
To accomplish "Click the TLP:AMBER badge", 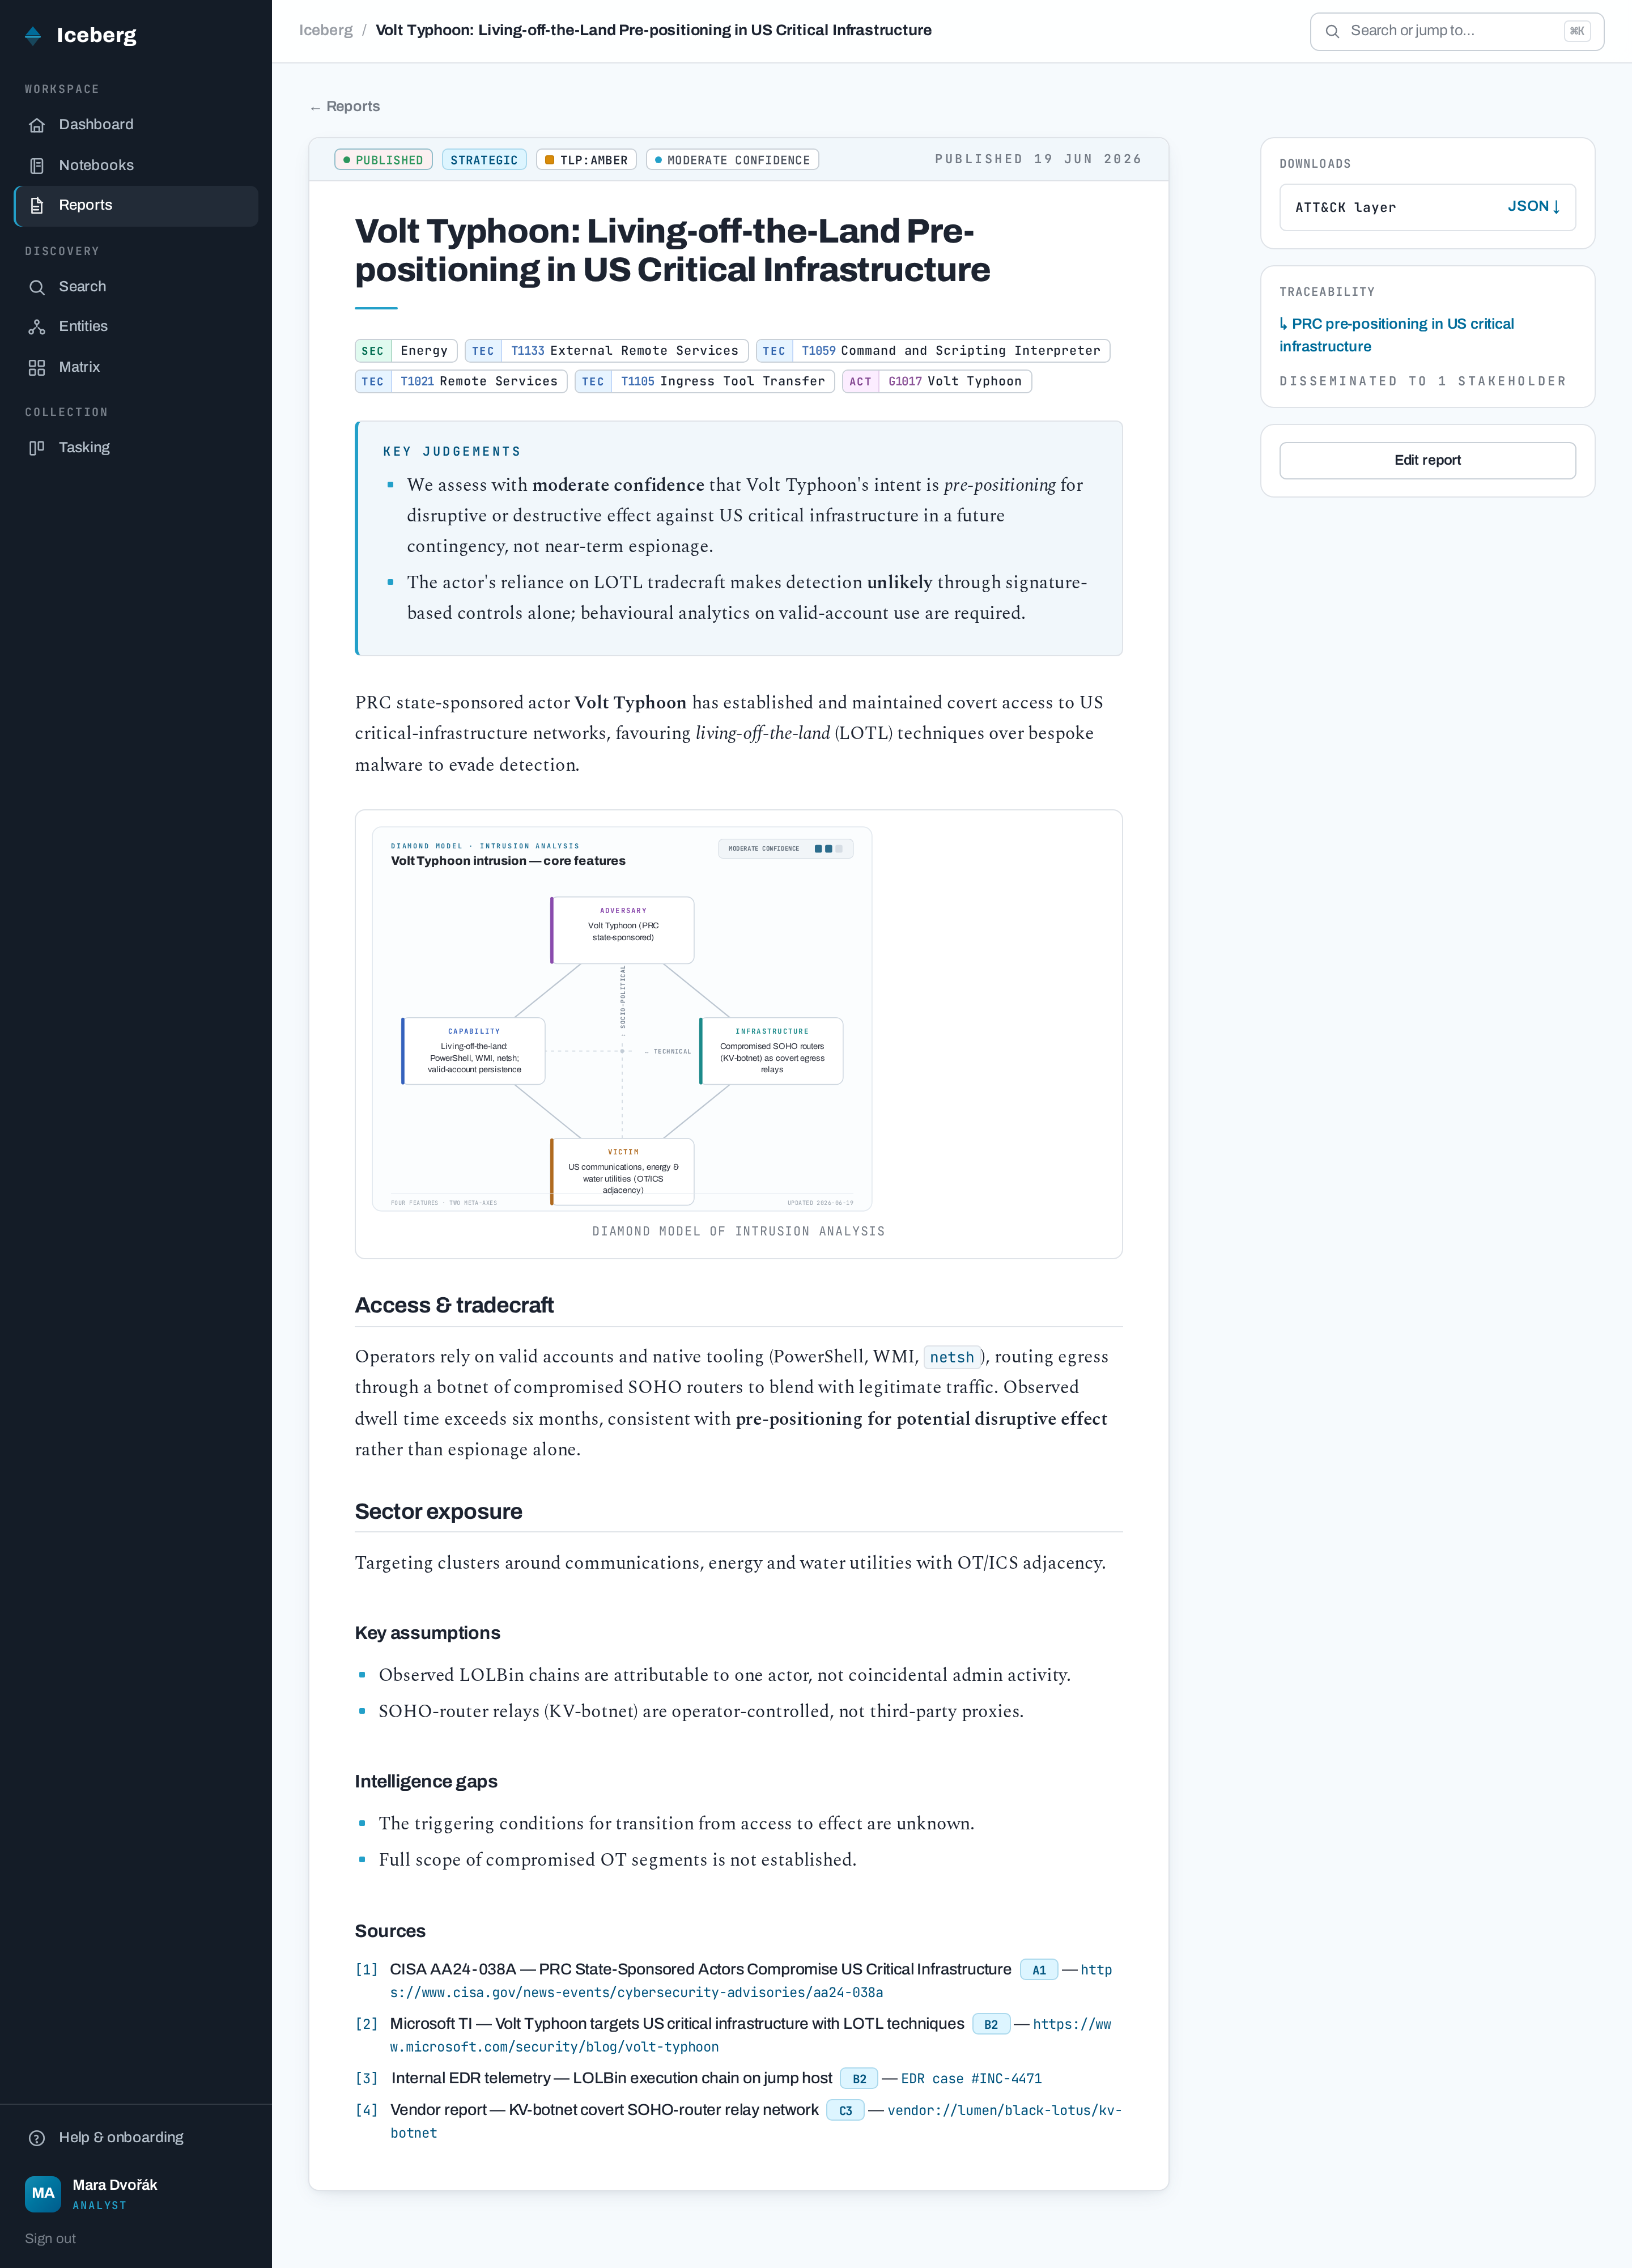I will (586, 160).
